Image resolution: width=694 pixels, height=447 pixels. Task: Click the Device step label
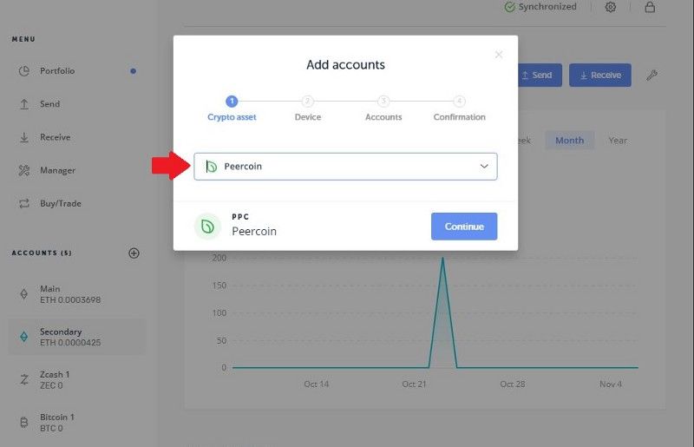[308, 117]
